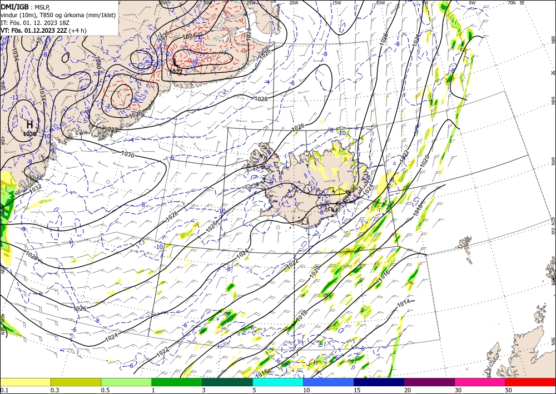Click the 'DMI/IGB : MSLP,' title line
The height and width of the screenshot is (394, 556).
(x=25, y=6)
